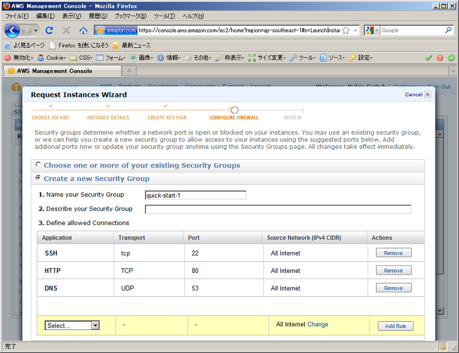The image size is (459, 353).
Task: Open the Application 'Select...' dropdown
Action: pos(72,326)
